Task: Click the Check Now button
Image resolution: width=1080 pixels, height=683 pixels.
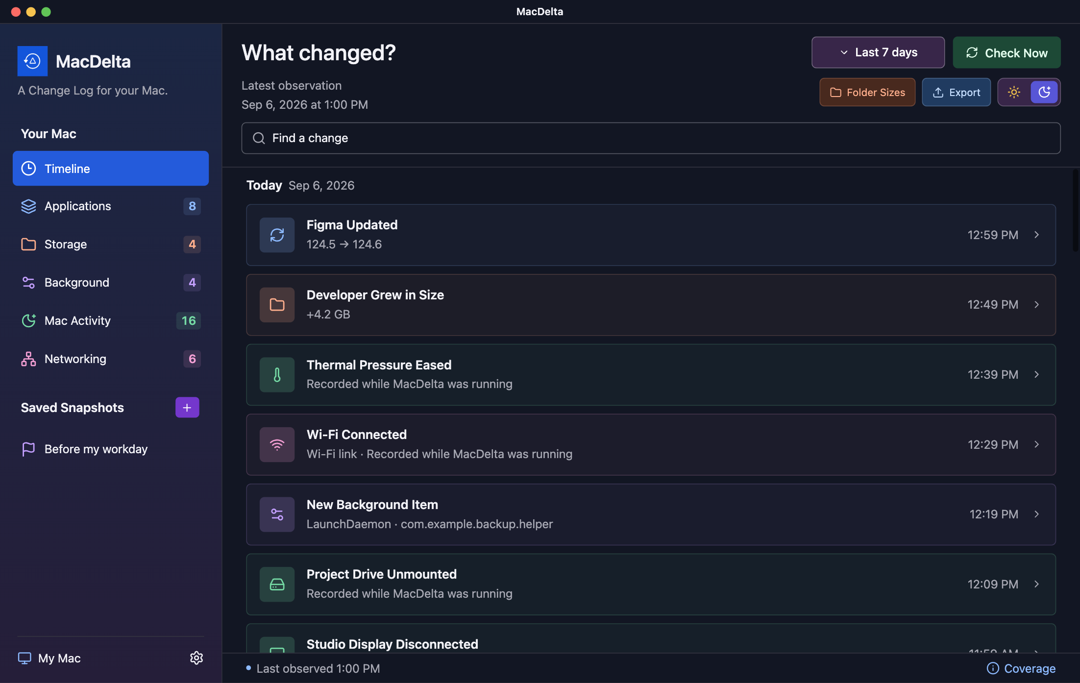Action: [1006, 52]
